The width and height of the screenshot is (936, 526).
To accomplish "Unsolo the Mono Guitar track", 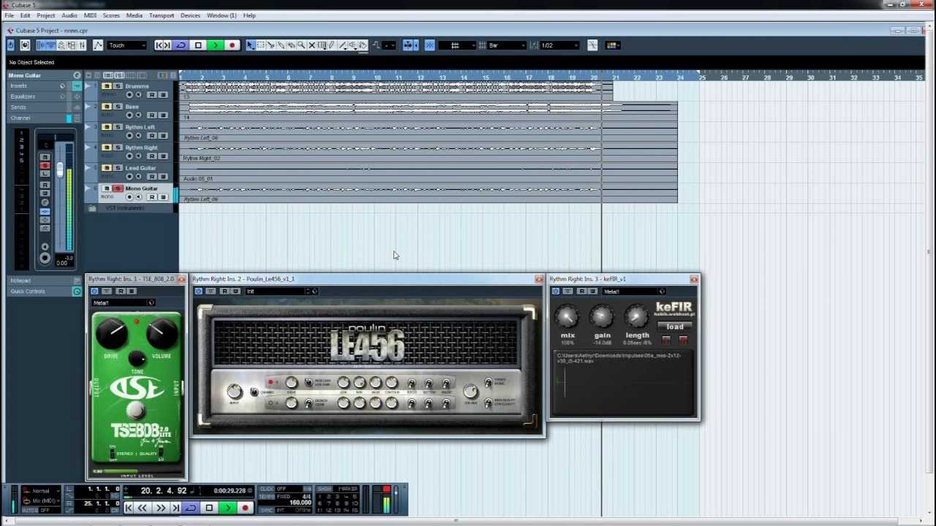I will pos(118,188).
